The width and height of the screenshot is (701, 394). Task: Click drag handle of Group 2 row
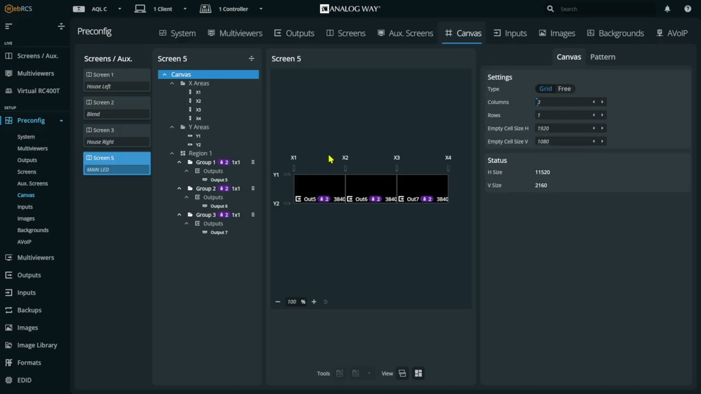(x=253, y=189)
